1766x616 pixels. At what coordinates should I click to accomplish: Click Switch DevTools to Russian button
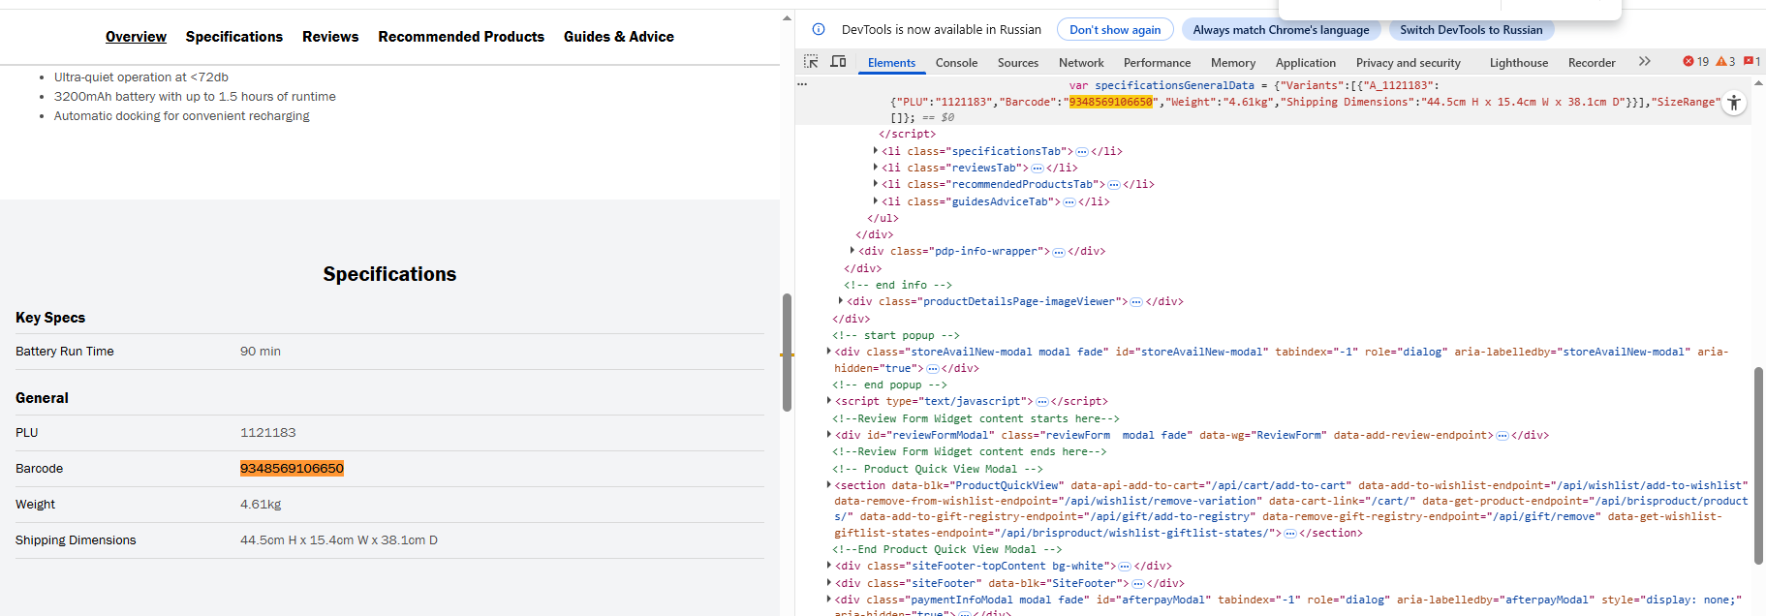1471,30
